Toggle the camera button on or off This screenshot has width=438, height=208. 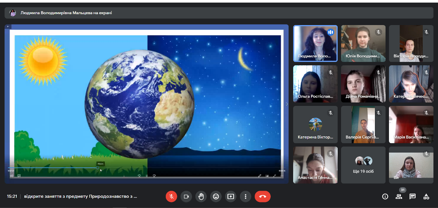point(186,197)
